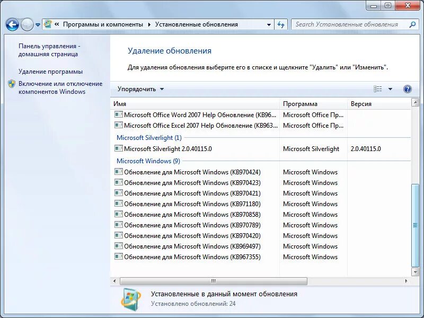Open the Упорядочить menu
The height and width of the screenshot is (318, 424).
point(140,89)
